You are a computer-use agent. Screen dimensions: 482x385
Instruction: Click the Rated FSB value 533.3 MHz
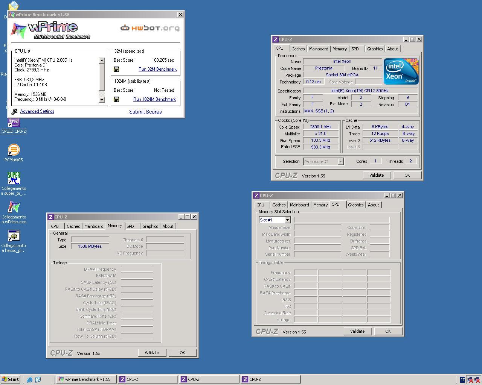[x=320, y=147]
